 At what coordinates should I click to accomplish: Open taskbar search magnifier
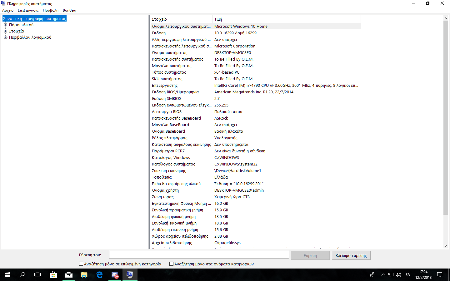pos(22,275)
